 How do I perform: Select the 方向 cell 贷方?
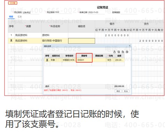click(x=110, y=60)
